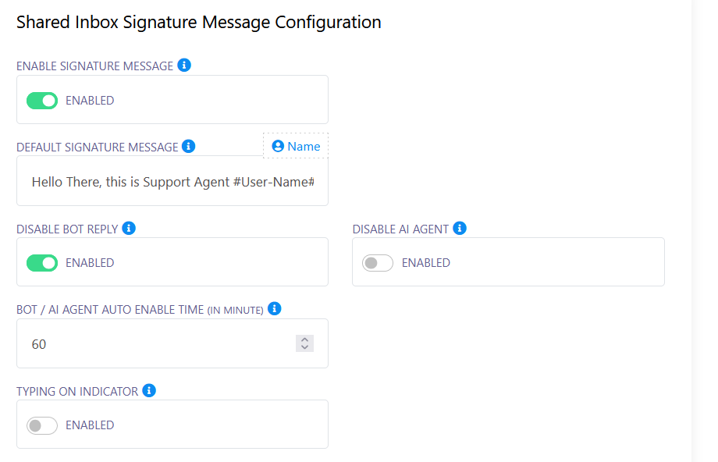Click the info icon above the signature toggle
718x462 pixels.
tap(184, 66)
